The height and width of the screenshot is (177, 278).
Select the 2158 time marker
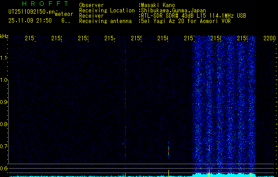(216, 38)
